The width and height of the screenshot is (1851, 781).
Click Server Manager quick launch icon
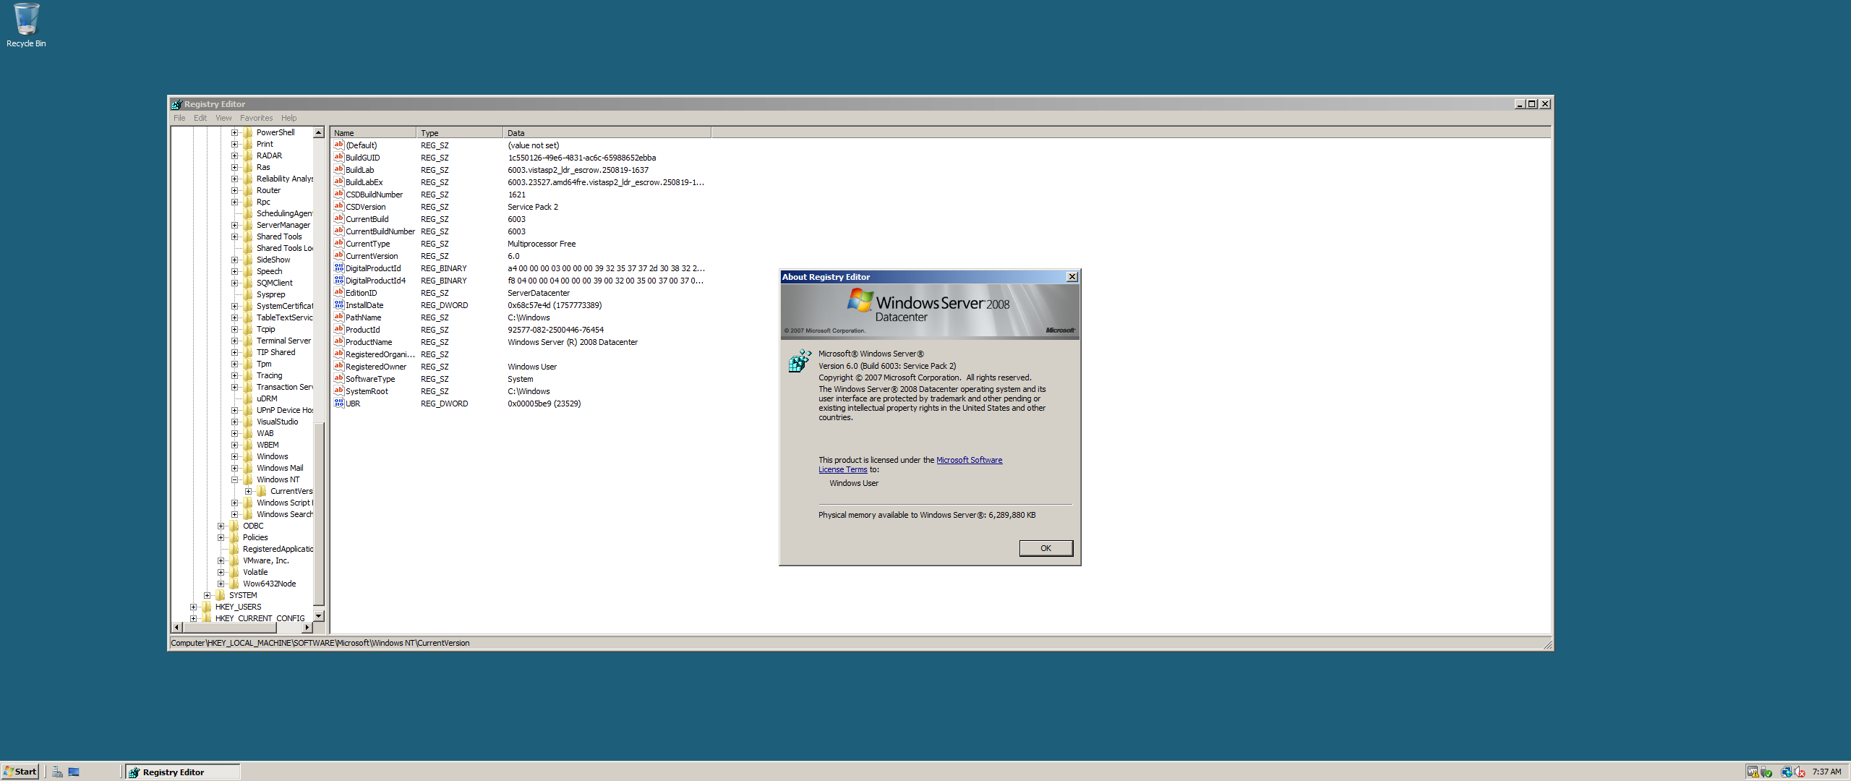coord(57,772)
